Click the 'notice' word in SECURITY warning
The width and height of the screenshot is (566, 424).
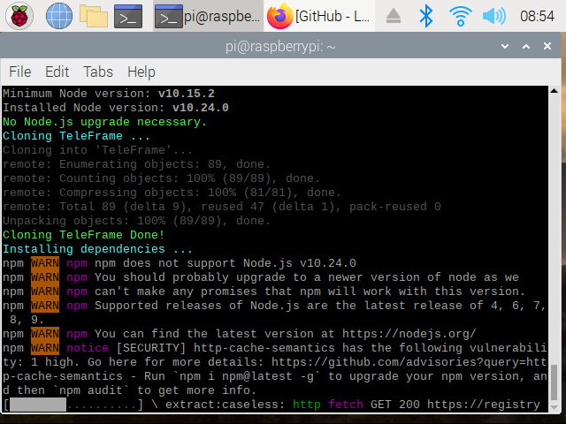(88, 348)
